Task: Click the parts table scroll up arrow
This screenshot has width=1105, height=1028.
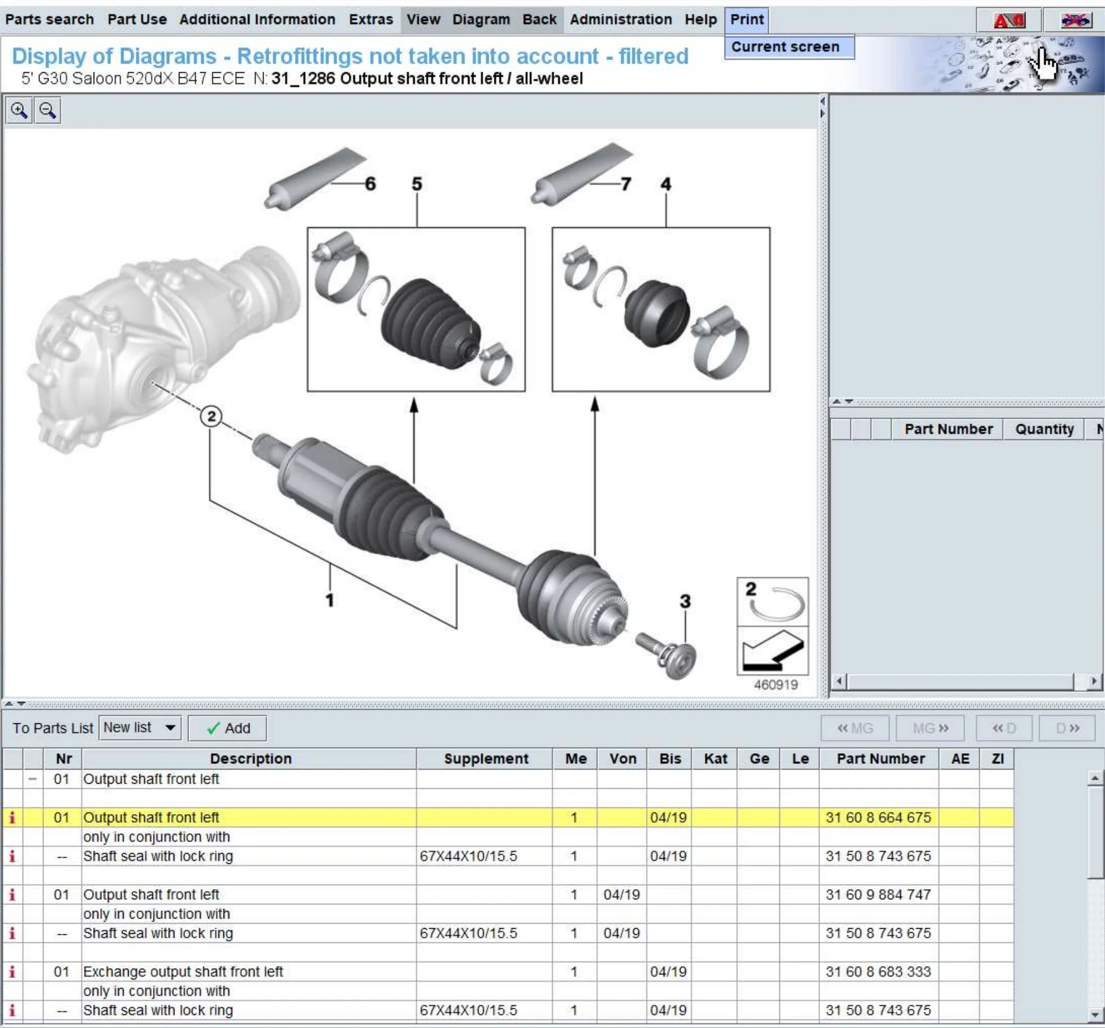Action: coord(1095,778)
